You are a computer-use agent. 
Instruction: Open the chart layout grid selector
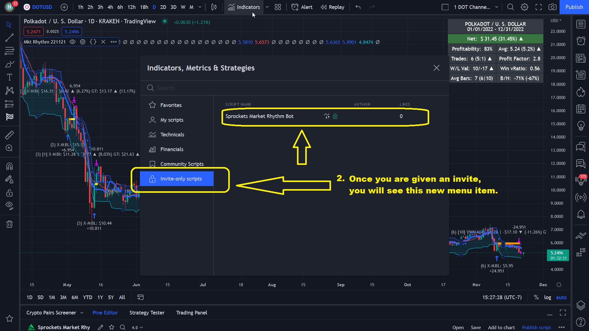[278, 7]
